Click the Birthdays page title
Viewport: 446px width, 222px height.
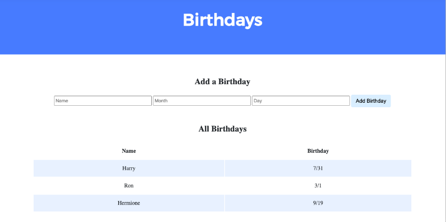(222, 20)
